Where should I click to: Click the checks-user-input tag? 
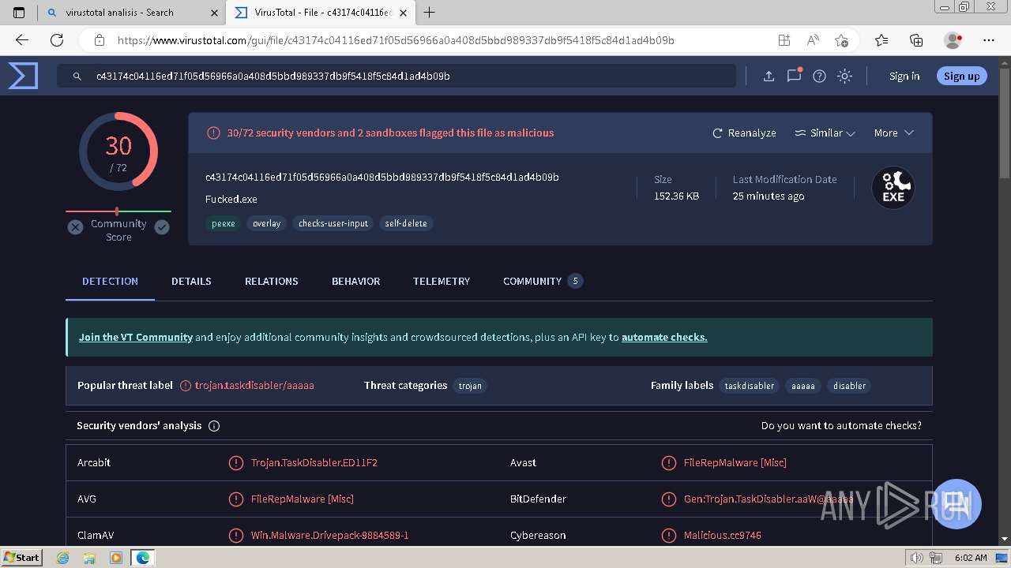click(x=333, y=223)
